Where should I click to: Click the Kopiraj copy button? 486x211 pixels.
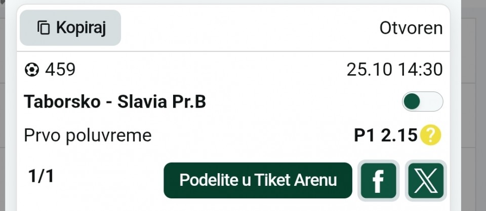click(70, 28)
